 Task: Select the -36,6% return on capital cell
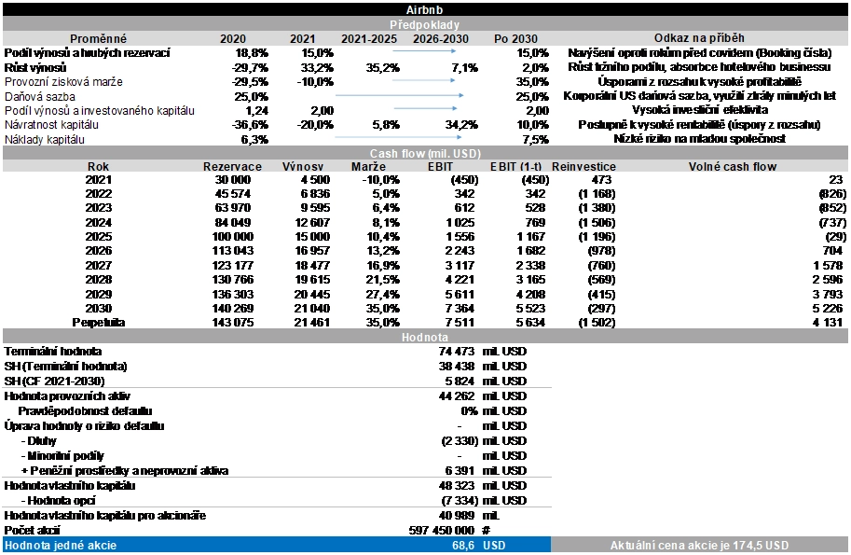[x=250, y=125]
